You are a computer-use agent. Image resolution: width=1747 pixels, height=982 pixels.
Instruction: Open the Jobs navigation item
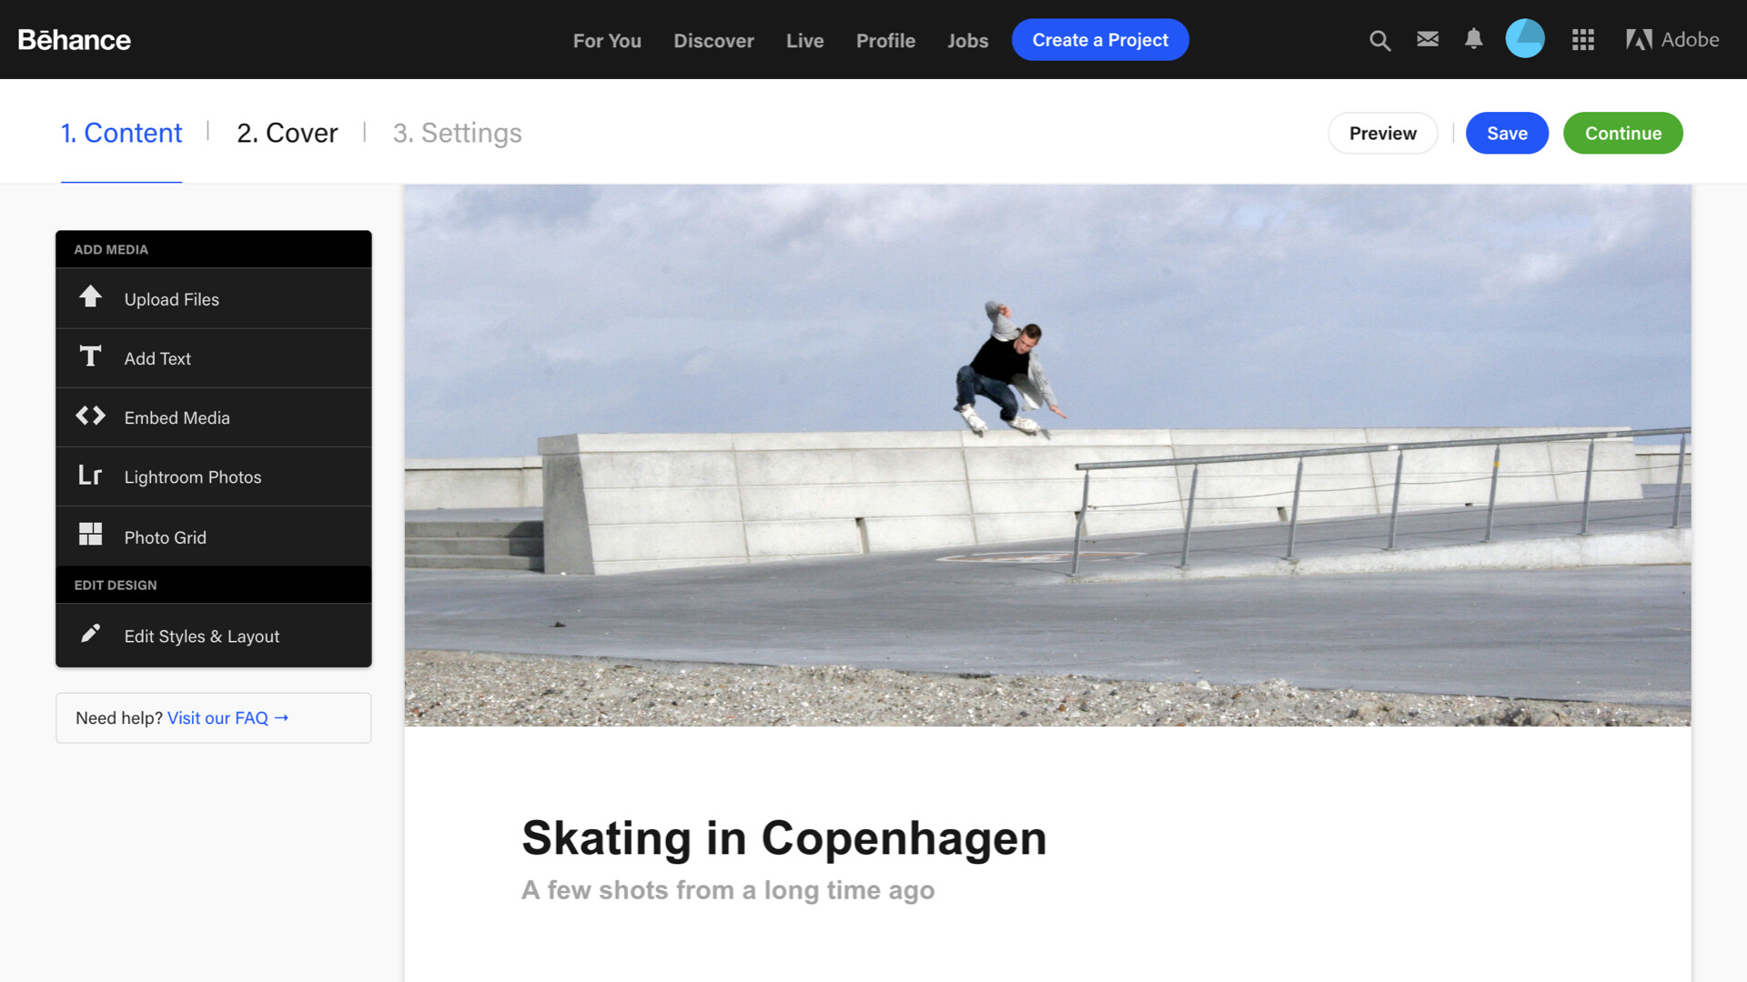967,40
